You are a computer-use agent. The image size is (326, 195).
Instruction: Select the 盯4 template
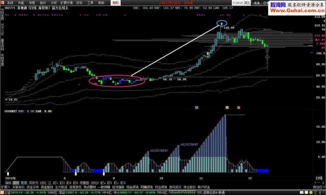69,183
